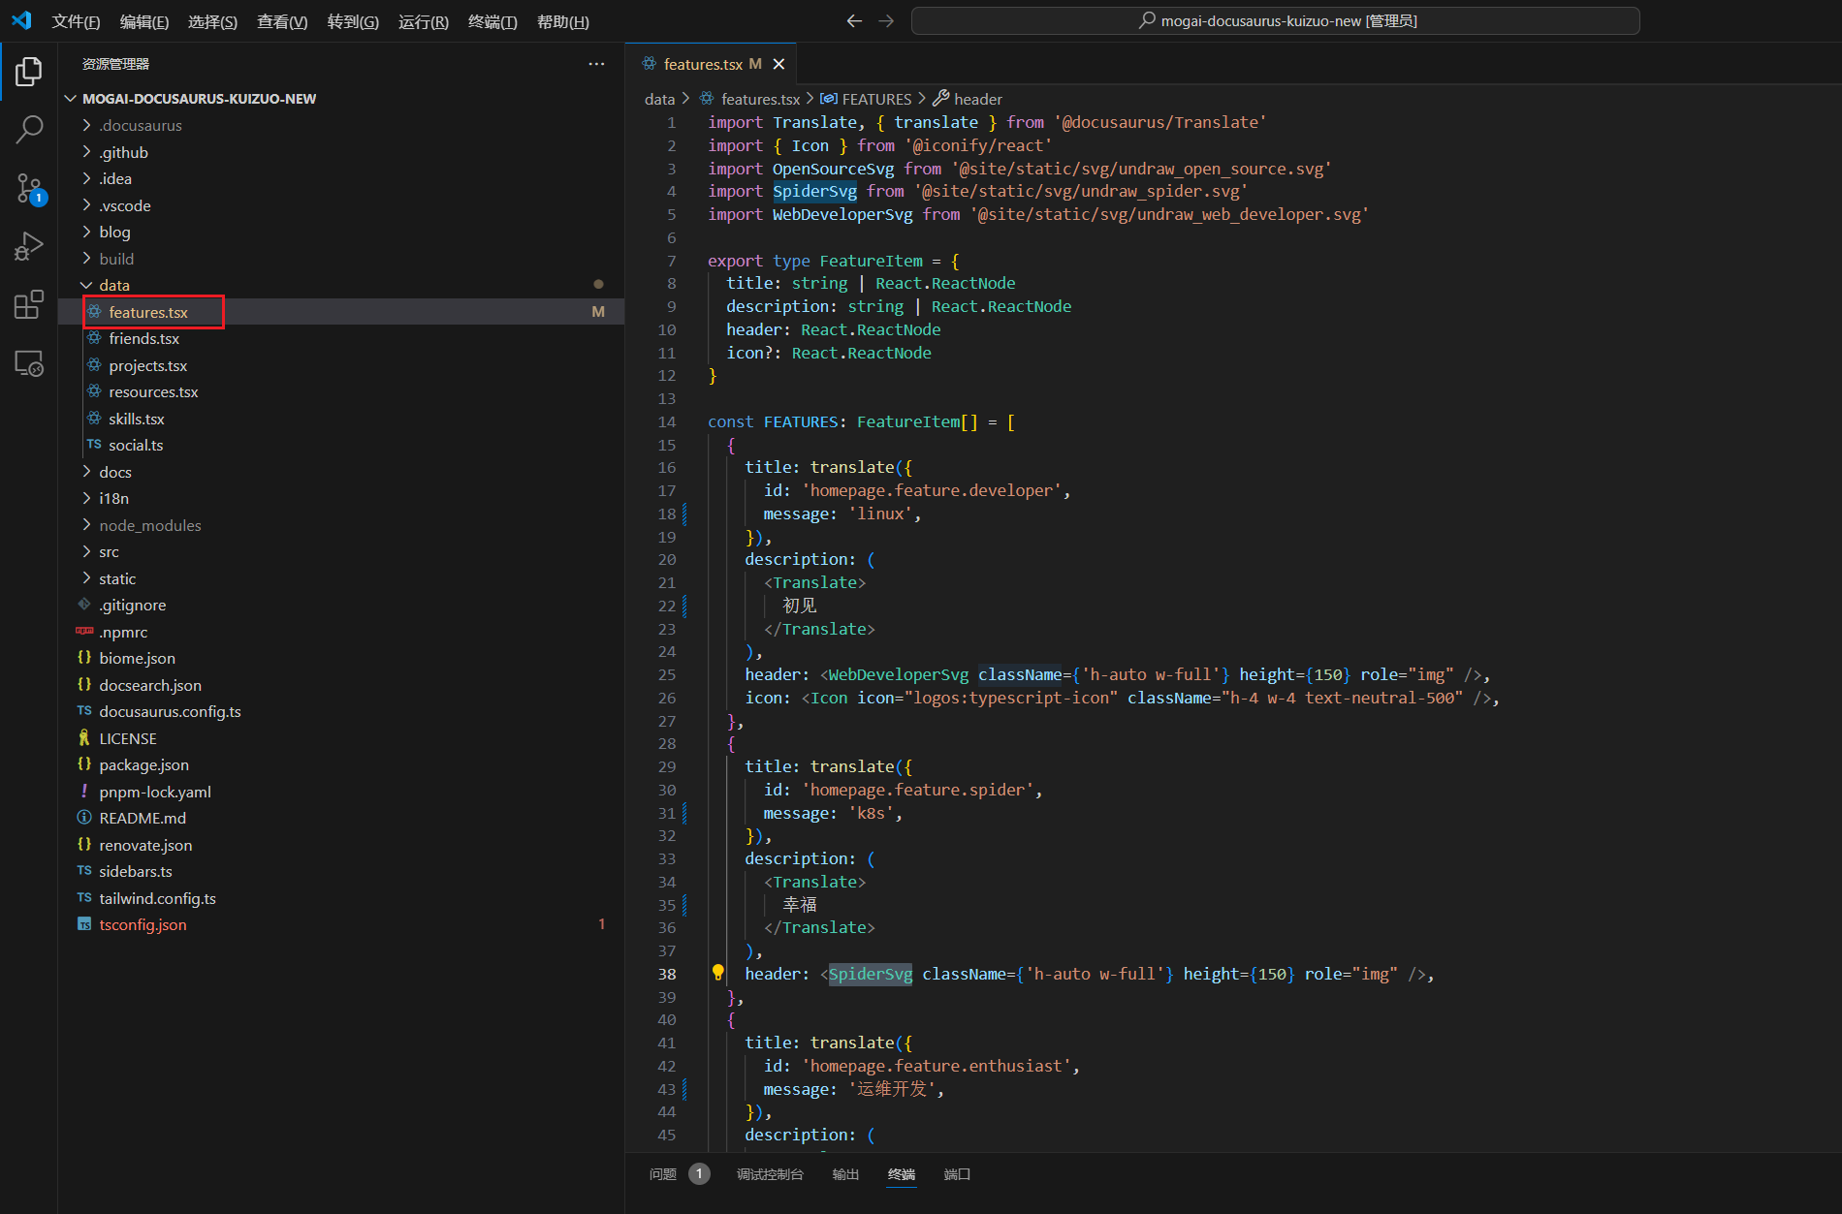The width and height of the screenshot is (1842, 1214).
Task: Click the VS Code logo icon
Action: click(21, 20)
